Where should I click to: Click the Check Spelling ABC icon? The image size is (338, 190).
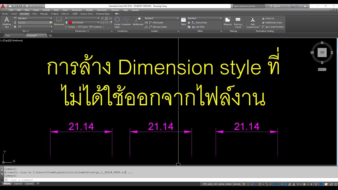[x=15, y=18]
